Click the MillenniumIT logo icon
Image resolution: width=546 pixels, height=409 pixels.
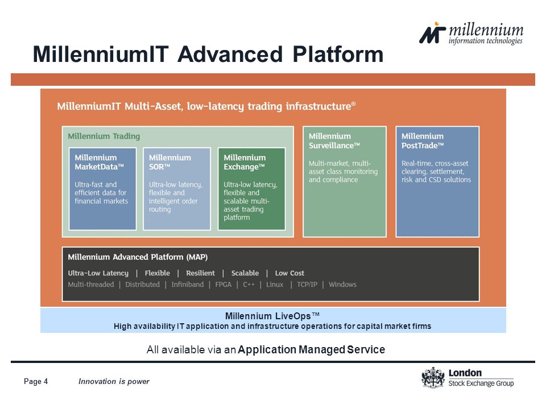point(432,33)
